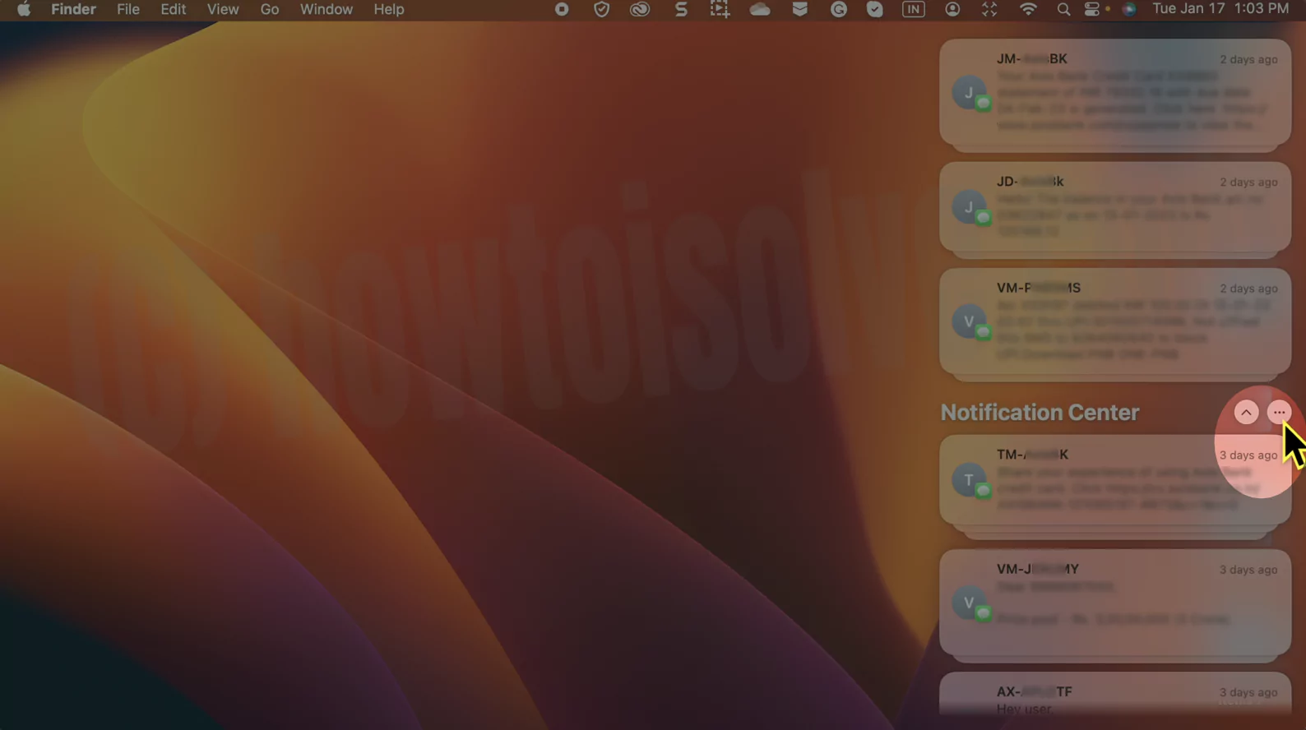1306x730 pixels.
Task: Open the Go menu
Action: pos(269,9)
